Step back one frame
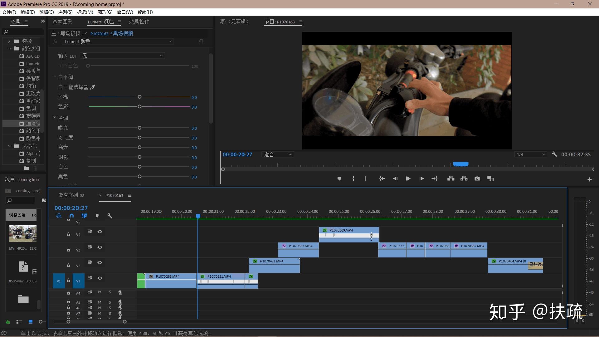The width and height of the screenshot is (599, 337). pyautogui.click(x=395, y=179)
